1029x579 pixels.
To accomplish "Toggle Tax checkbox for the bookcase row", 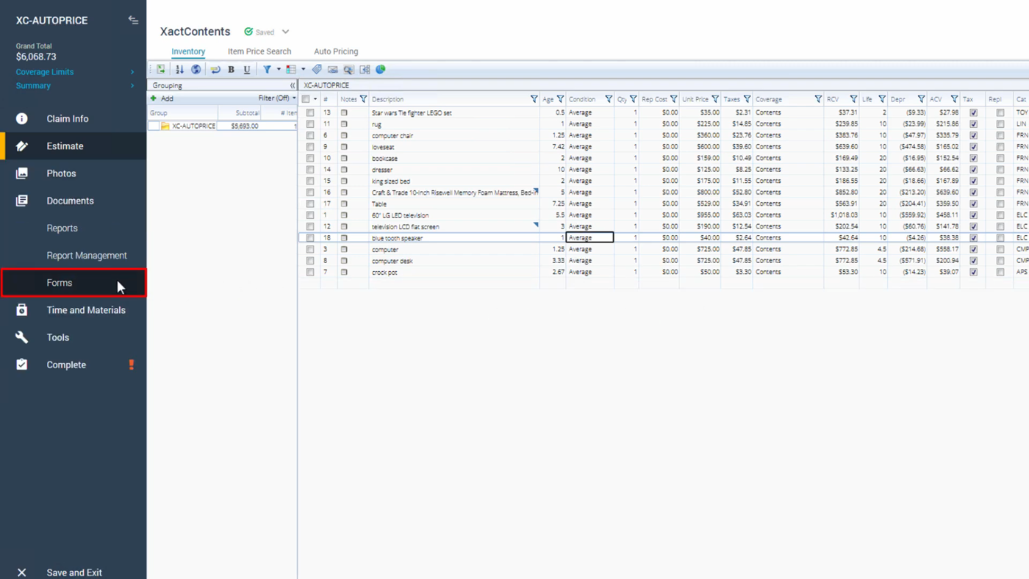I will 974,158.
